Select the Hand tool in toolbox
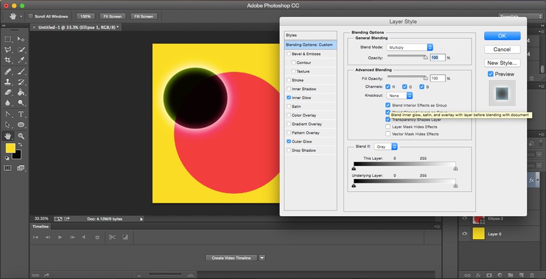The image size is (546, 279). [x=8, y=136]
